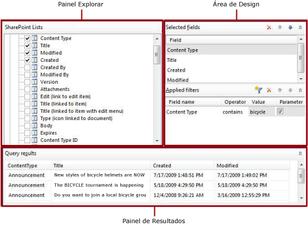Click the field icon next to Body

tap(35, 126)
